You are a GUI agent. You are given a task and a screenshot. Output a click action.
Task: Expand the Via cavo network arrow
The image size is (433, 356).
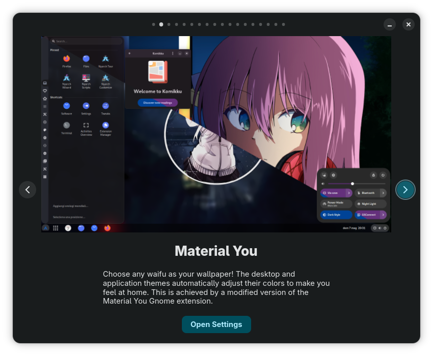pos(349,193)
